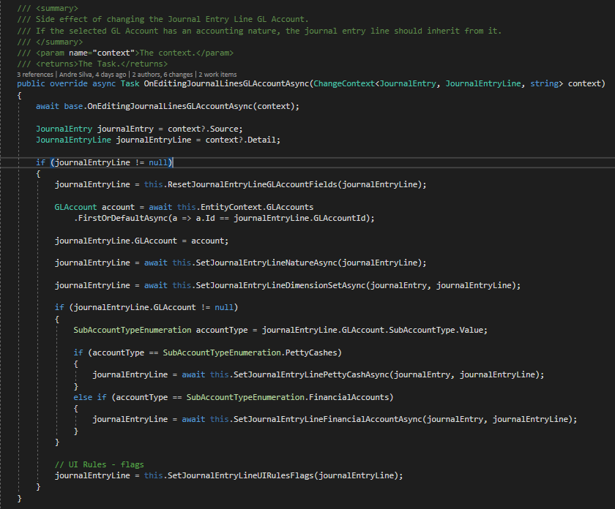Open the '2 work items' CodeLens
615x509 pixels.
click(x=217, y=75)
